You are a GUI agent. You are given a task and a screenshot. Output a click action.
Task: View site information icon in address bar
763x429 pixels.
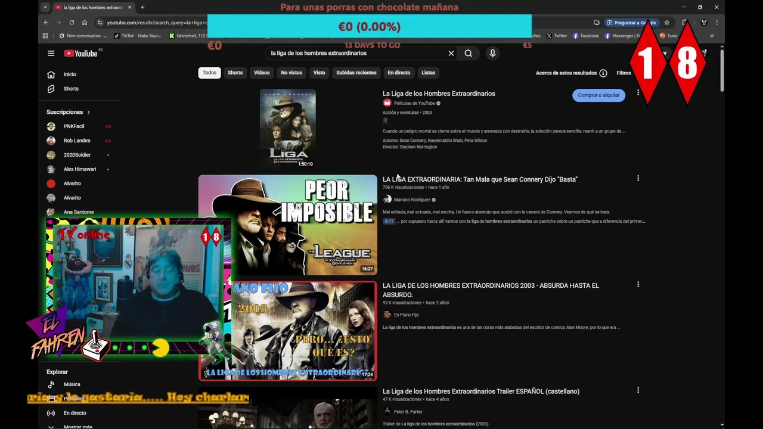pyautogui.click(x=100, y=23)
